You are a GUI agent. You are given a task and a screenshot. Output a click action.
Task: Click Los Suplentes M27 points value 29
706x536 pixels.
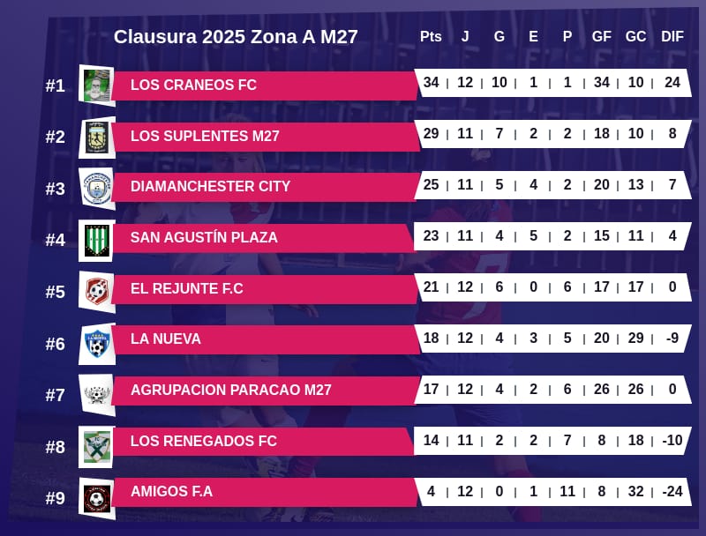coord(431,134)
